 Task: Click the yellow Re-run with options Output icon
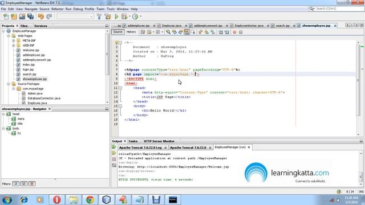[x=114, y=153]
